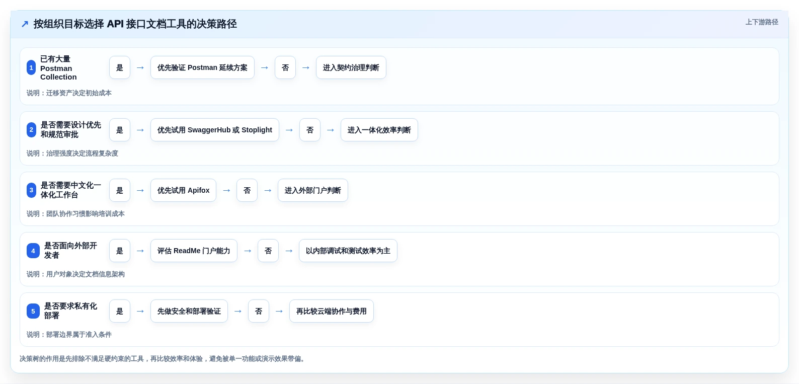Open 优先试用 Apifox node
The height and width of the screenshot is (384, 799).
point(184,190)
